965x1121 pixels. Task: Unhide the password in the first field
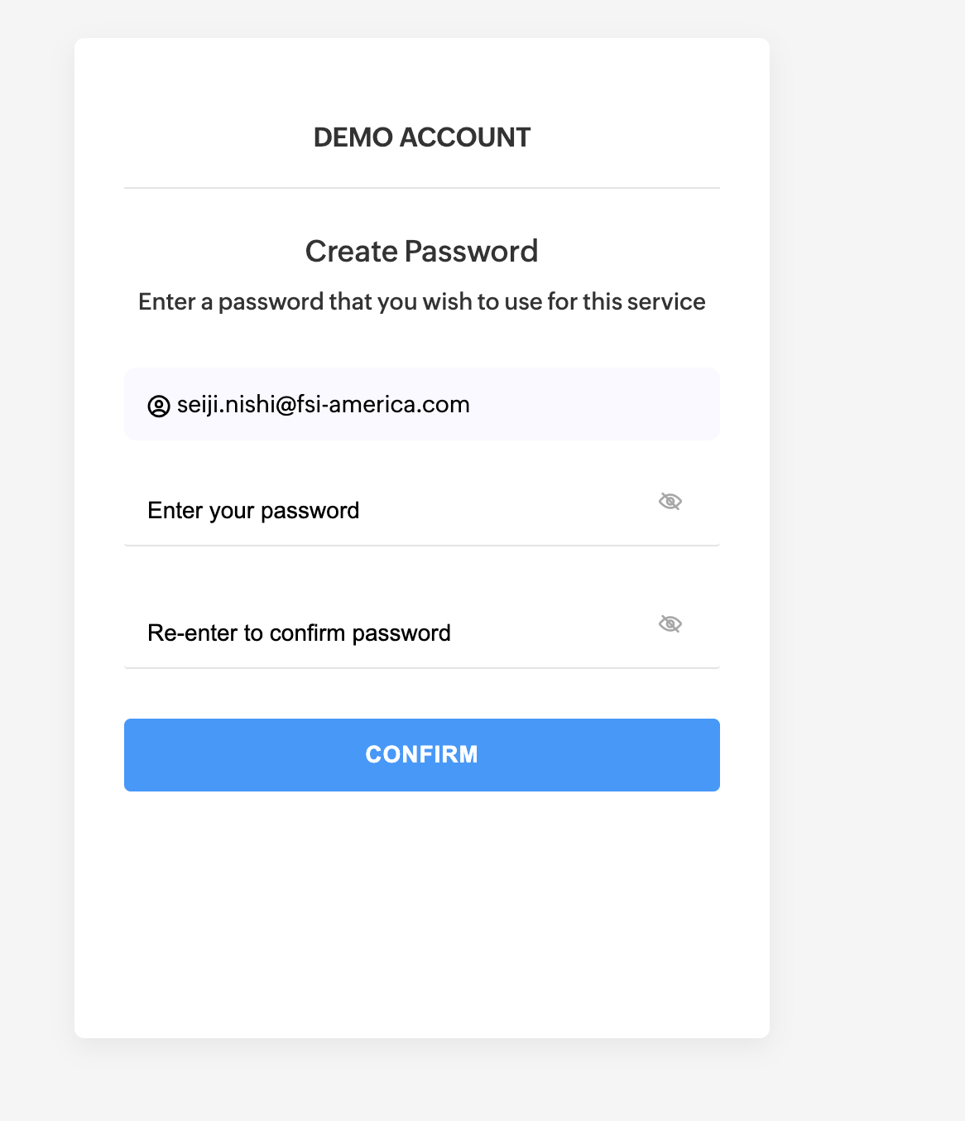pyautogui.click(x=670, y=501)
